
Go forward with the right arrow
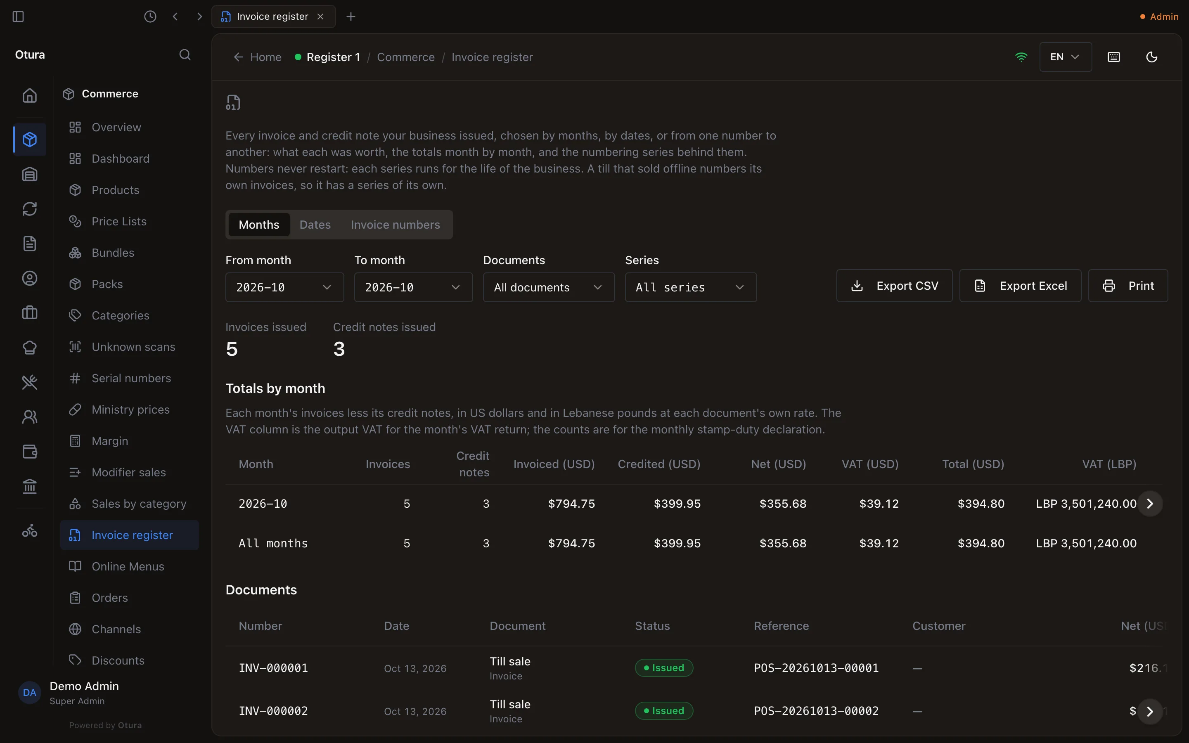click(x=199, y=17)
